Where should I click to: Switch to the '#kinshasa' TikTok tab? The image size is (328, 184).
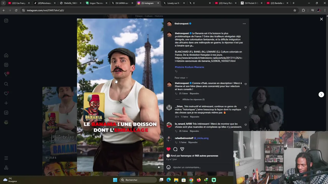pos(45,3)
